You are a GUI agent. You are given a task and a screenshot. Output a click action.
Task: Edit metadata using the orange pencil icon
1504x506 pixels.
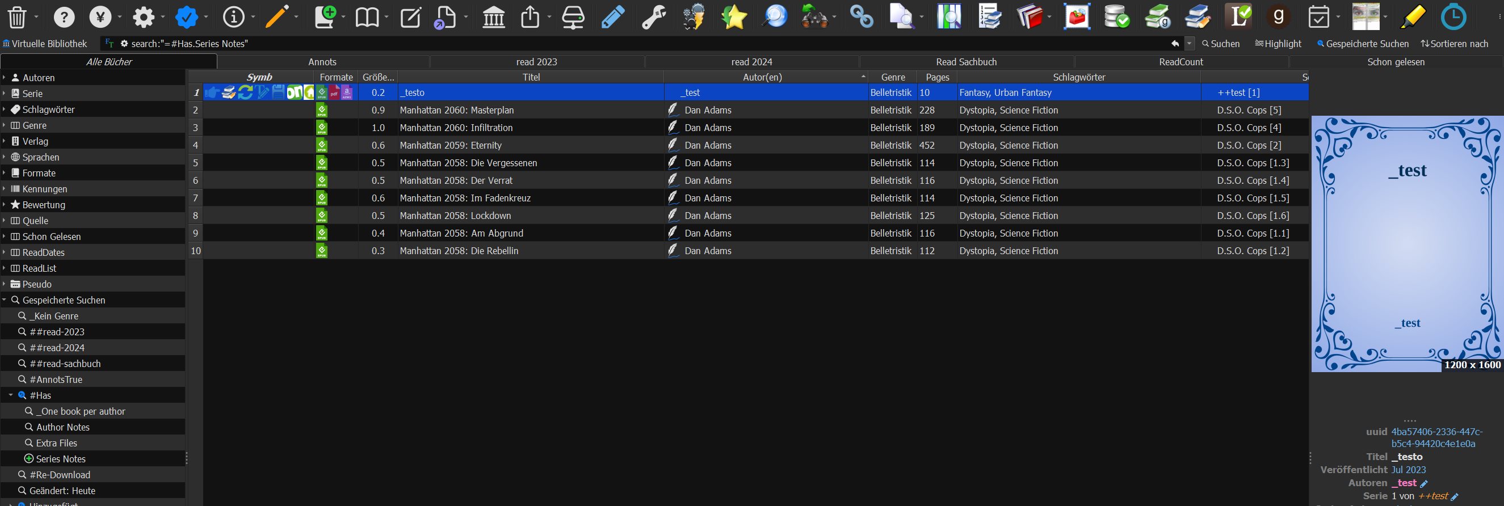click(278, 18)
